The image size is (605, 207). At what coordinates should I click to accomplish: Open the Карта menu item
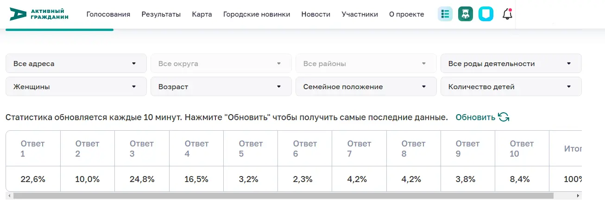click(x=202, y=14)
